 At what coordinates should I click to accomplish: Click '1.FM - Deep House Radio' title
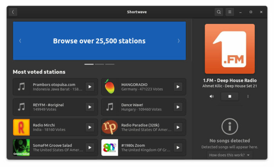point(230,80)
